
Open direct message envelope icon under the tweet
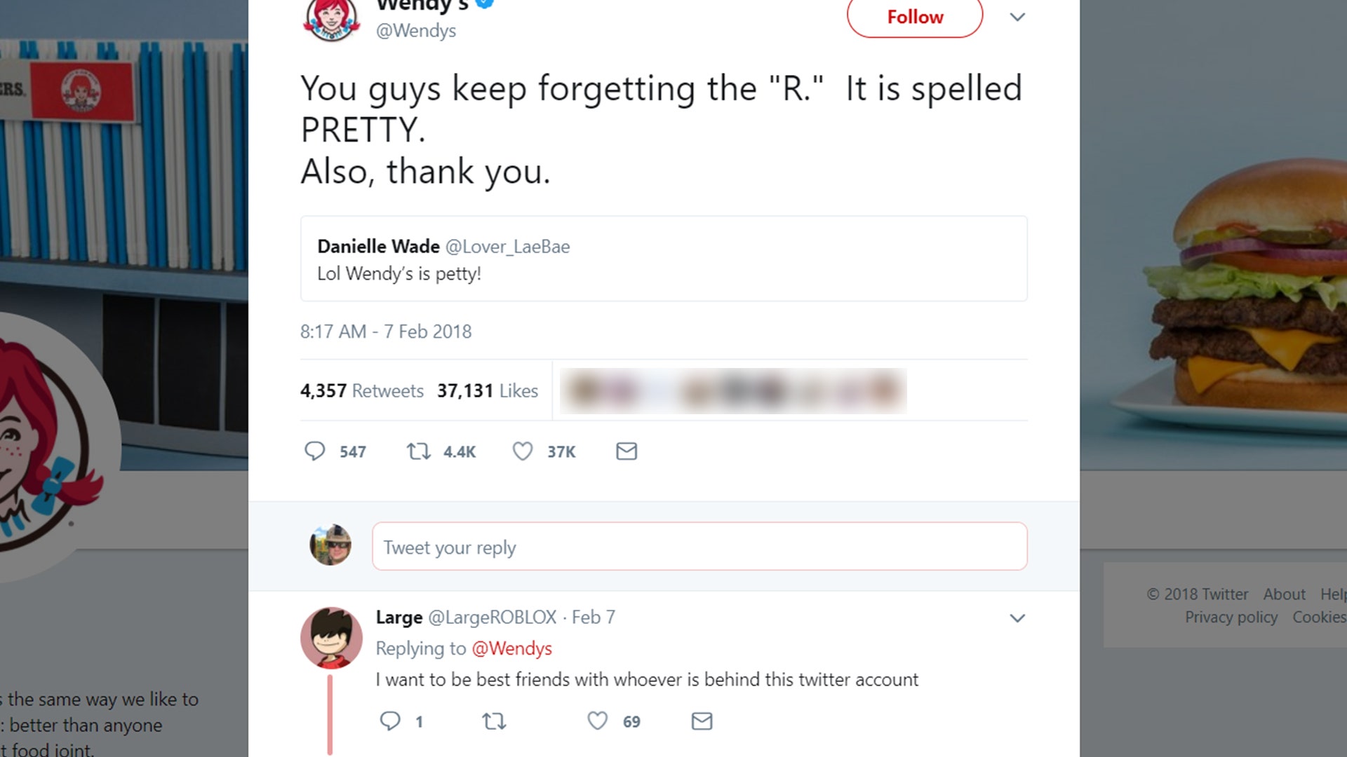[x=626, y=451]
